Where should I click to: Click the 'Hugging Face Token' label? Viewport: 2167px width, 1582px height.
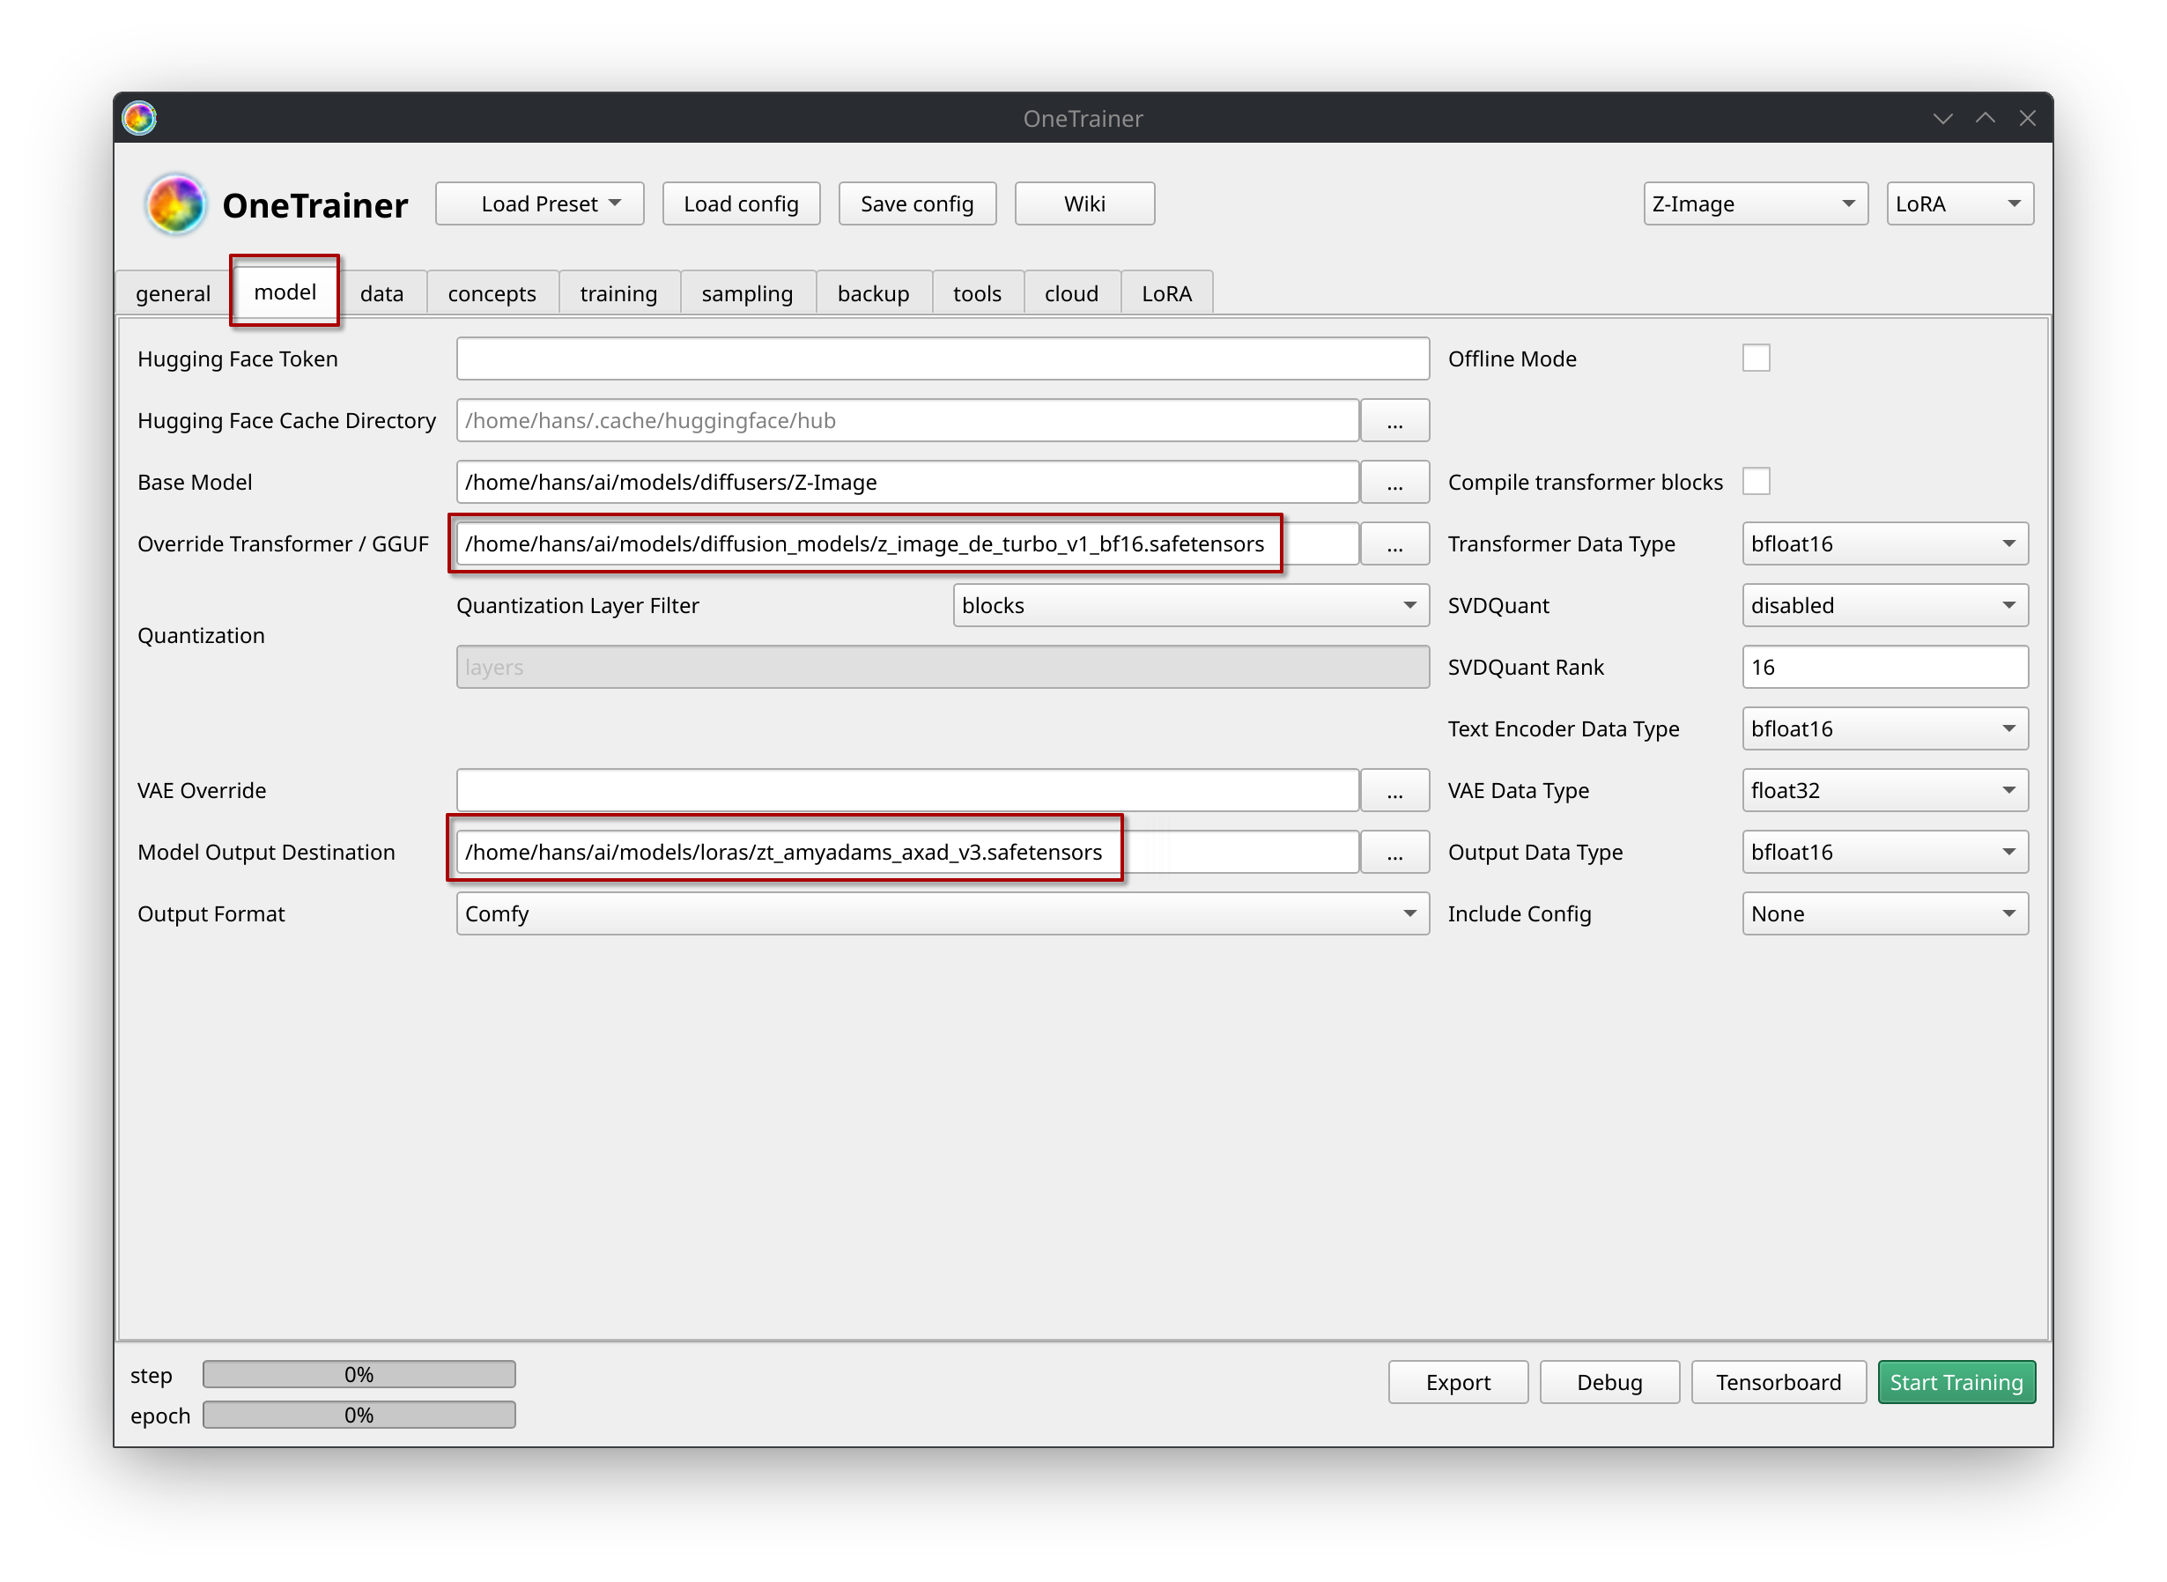[238, 359]
